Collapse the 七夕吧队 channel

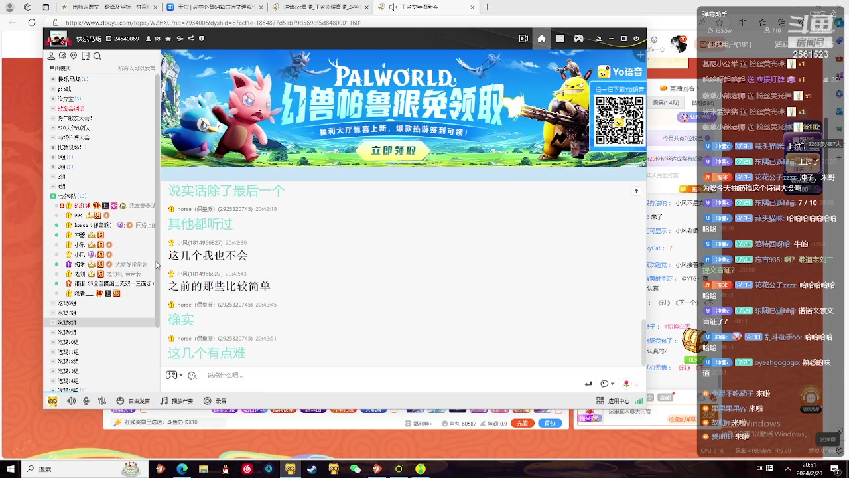pyautogui.click(x=53, y=196)
